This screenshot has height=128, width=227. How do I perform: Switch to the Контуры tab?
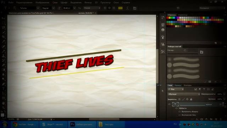188,85
